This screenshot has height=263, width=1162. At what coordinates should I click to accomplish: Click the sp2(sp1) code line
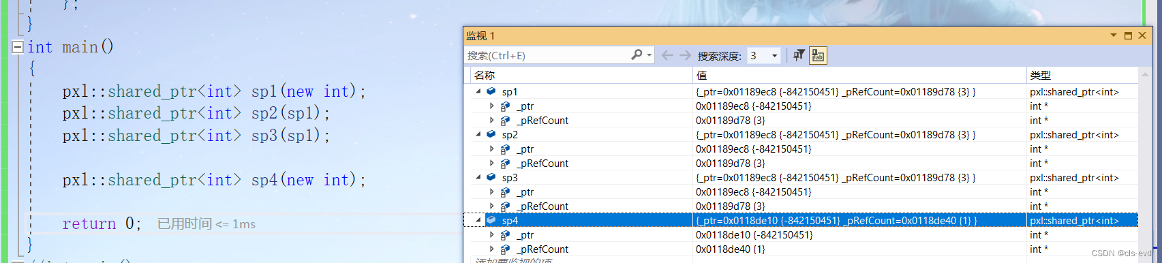(x=196, y=113)
